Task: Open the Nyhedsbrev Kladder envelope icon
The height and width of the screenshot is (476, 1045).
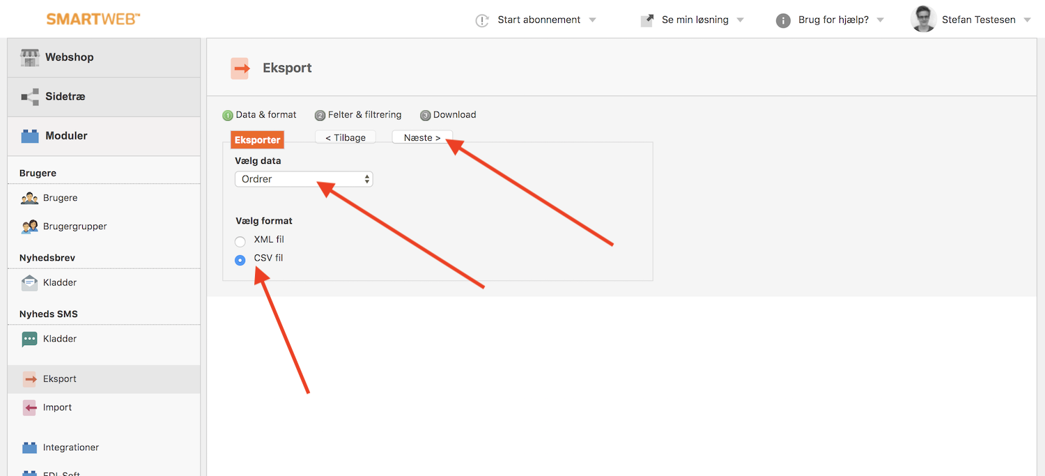Action: tap(29, 283)
